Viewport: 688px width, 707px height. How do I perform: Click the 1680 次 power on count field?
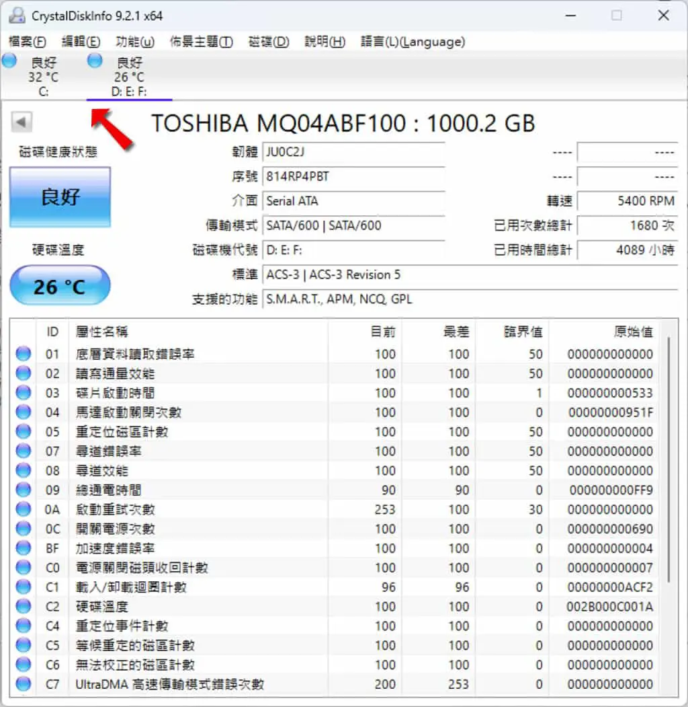pyautogui.click(x=628, y=225)
